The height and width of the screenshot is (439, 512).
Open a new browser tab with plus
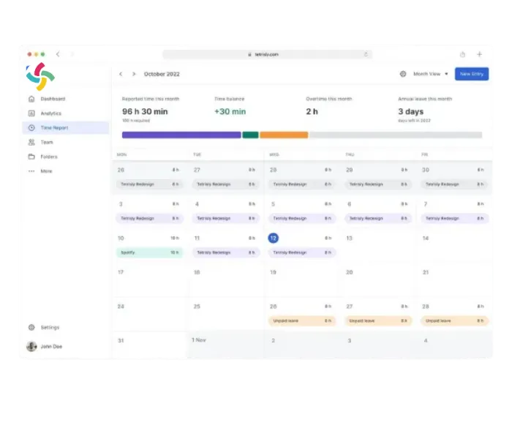[x=480, y=54]
